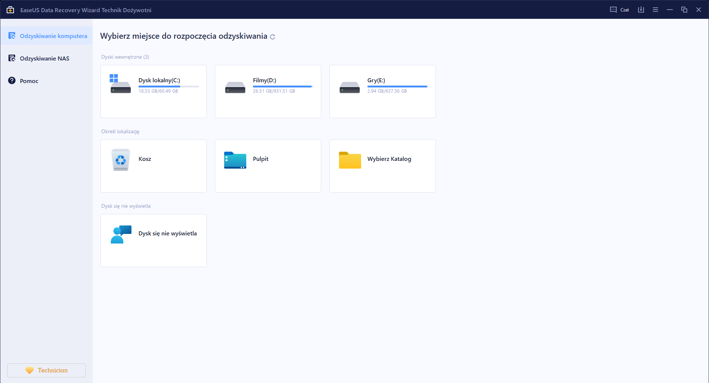Click the Technician license button
Screen dimensions: 709x383
47,370
